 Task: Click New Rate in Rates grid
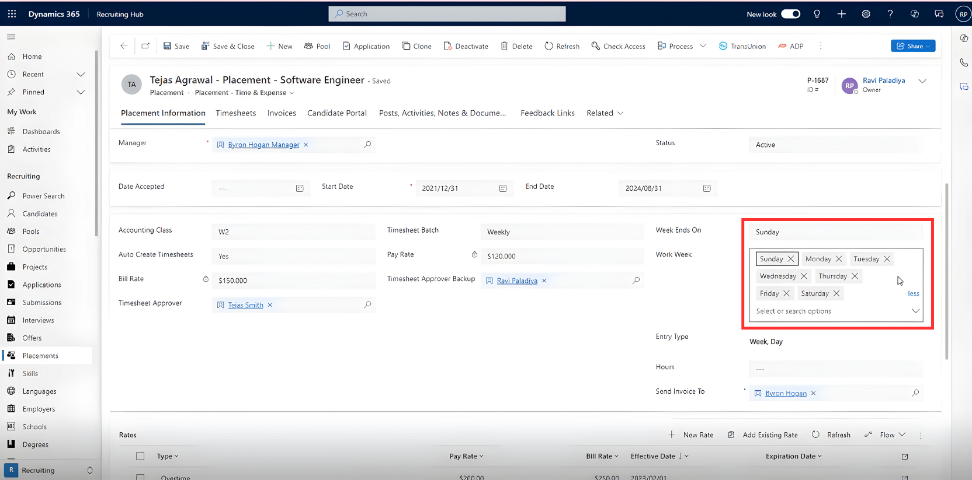tap(691, 435)
